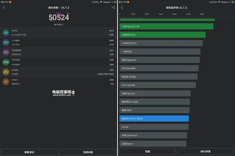Select the RAM运算 2526 score row
The height and width of the screenshot is (156, 235).
(x=63, y=60)
